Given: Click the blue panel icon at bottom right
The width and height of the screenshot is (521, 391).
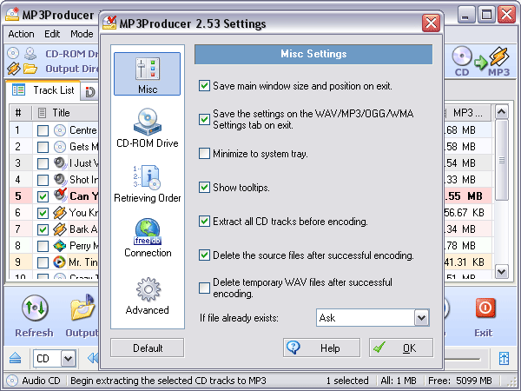Looking at the screenshot, I should pyautogui.click(x=504, y=358).
